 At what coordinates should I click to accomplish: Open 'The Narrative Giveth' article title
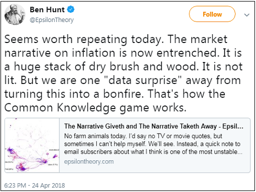coord(154,126)
